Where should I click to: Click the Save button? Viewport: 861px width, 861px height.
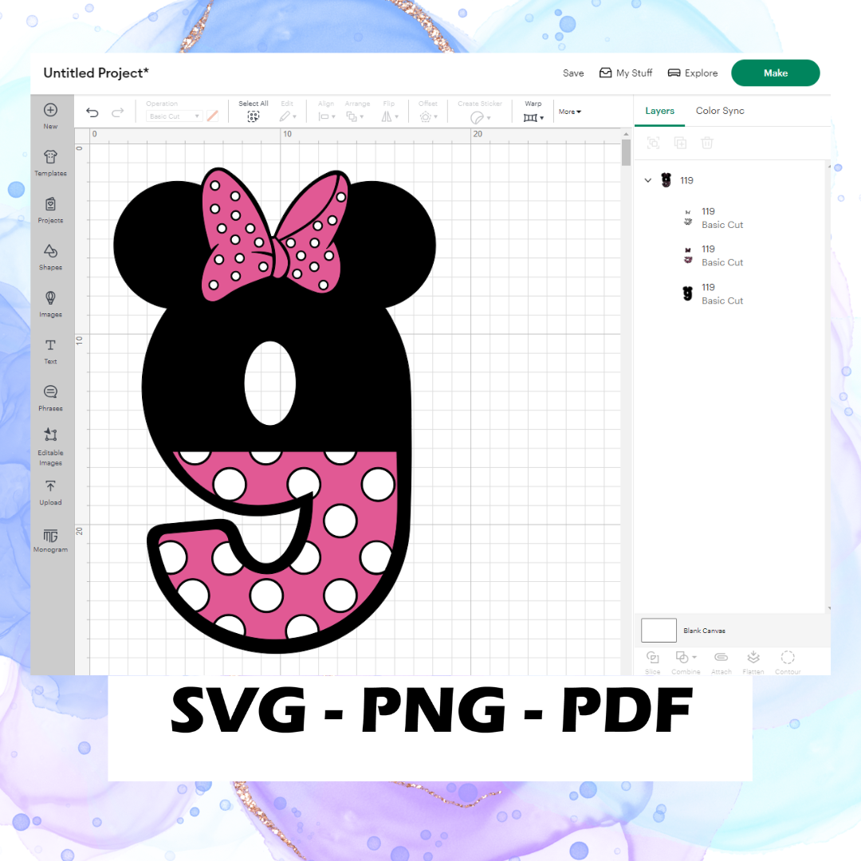tap(573, 73)
